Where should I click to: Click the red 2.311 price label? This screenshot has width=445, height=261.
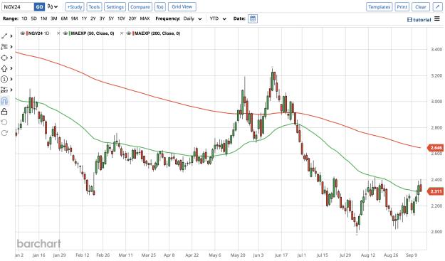click(436, 191)
